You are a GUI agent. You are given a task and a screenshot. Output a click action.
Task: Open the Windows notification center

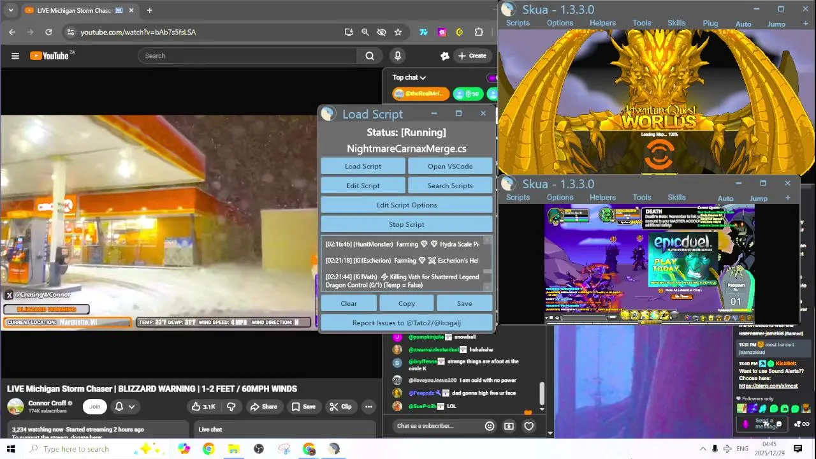click(x=798, y=449)
